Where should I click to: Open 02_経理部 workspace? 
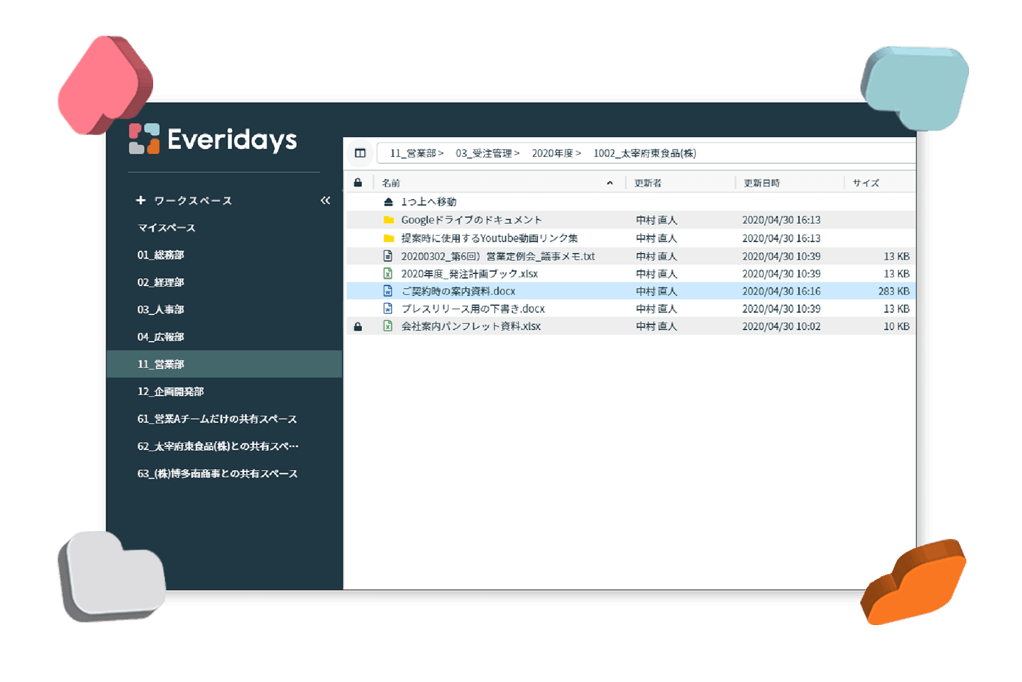point(160,282)
